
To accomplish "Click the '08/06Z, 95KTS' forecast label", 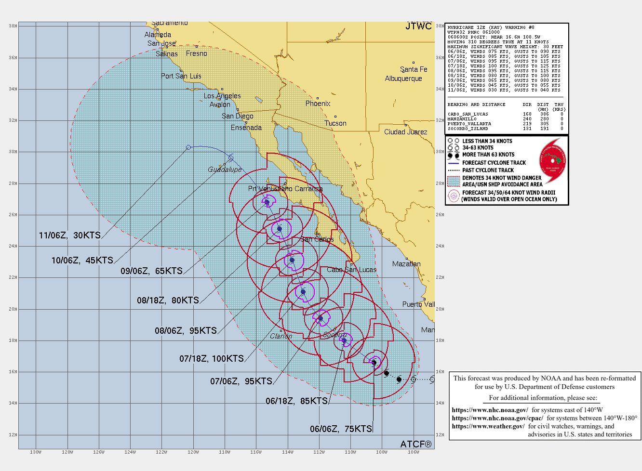I will coord(186,331).
